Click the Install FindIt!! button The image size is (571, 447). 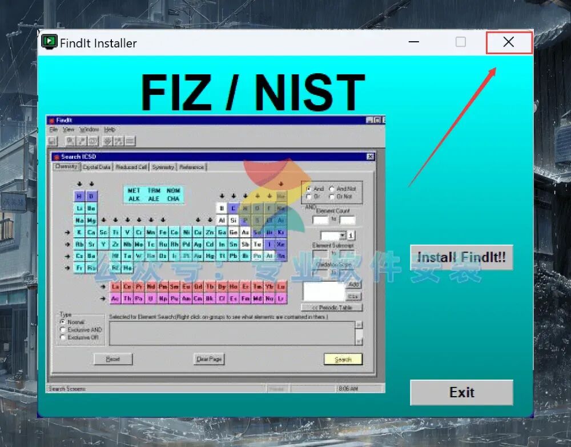click(461, 257)
